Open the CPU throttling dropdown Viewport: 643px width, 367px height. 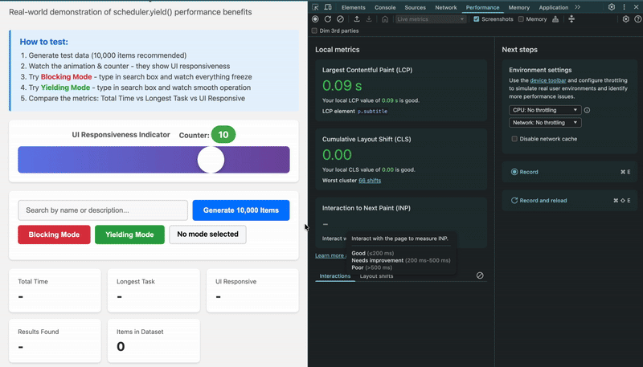[x=544, y=110]
